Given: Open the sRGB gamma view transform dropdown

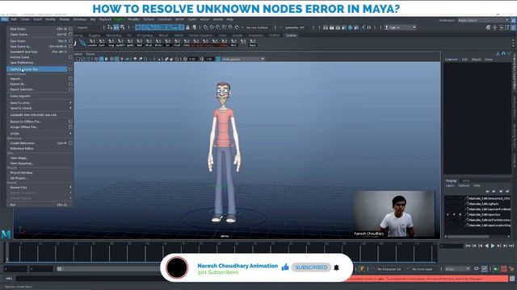Looking at the screenshot, I should point(242,59).
